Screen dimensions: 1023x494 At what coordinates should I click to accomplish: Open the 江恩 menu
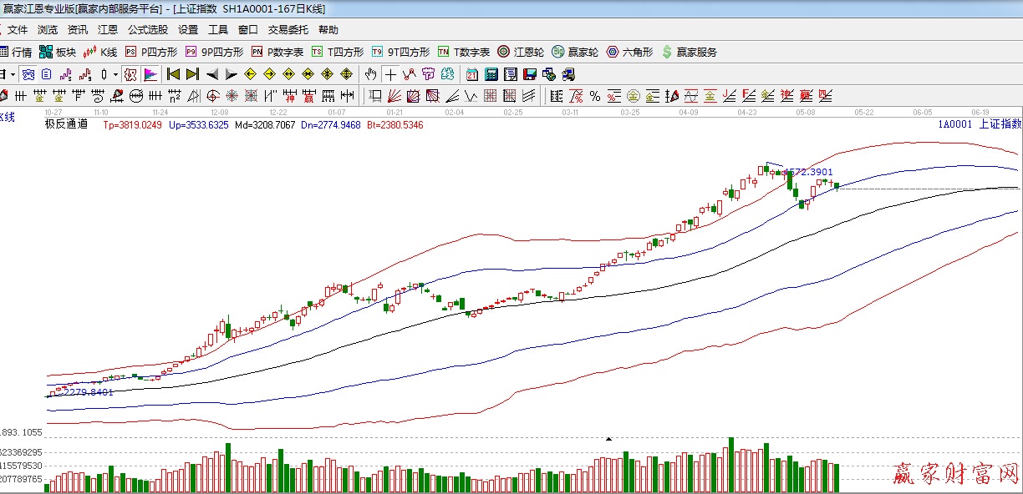(108, 29)
